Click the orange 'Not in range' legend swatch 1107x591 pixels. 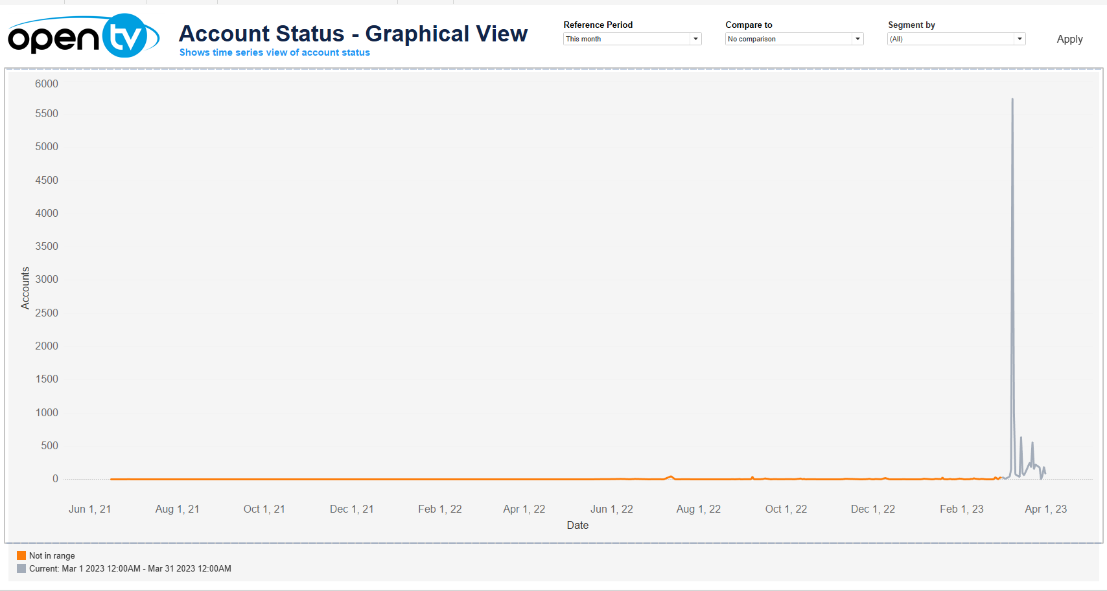coord(21,555)
